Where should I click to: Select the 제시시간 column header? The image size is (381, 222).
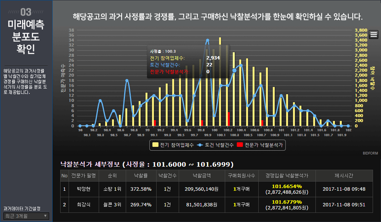pos(344,175)
